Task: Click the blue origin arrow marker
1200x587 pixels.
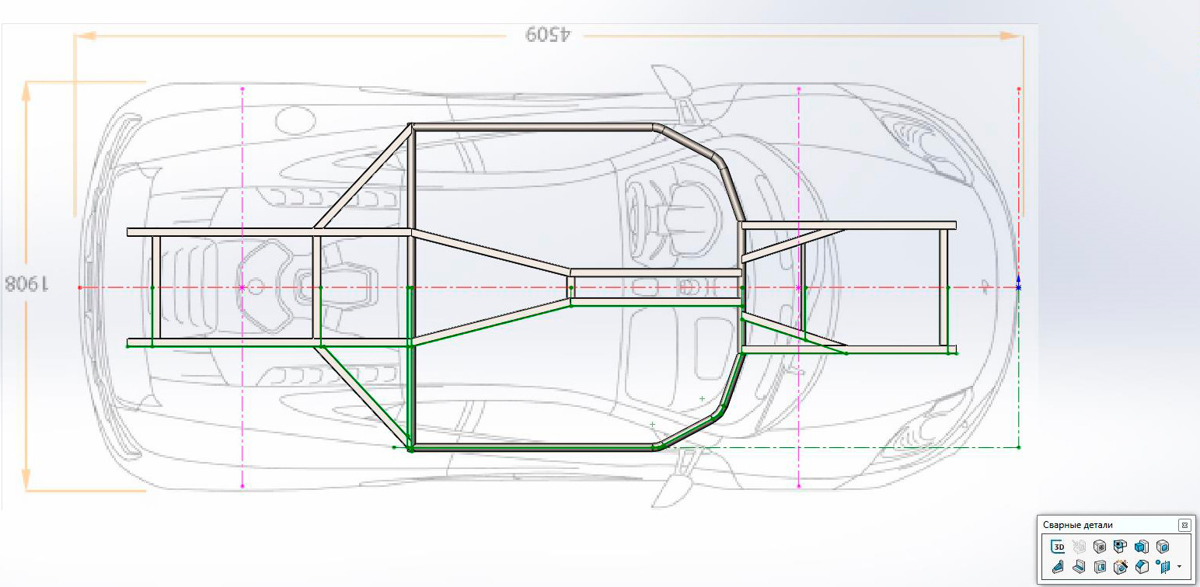Action: pos(1019,283)
